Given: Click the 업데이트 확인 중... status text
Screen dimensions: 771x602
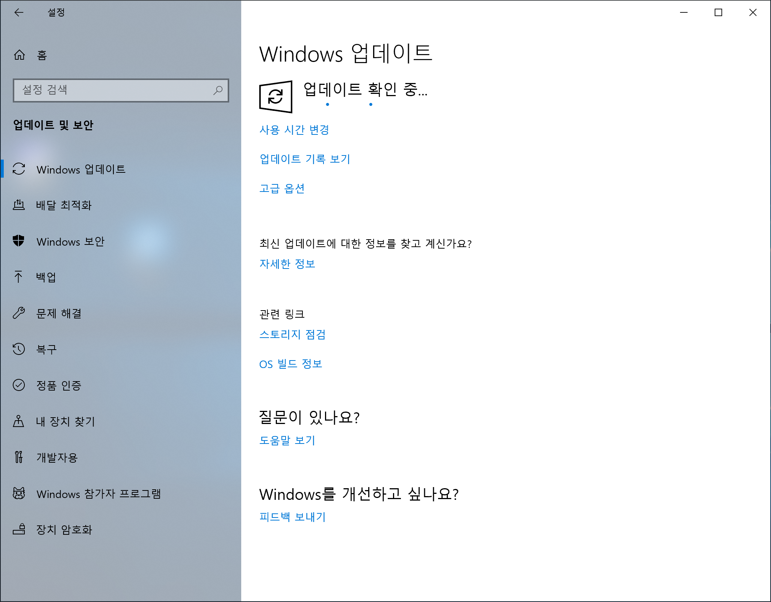Looking at the screenshot, I should tap(365, 89).
